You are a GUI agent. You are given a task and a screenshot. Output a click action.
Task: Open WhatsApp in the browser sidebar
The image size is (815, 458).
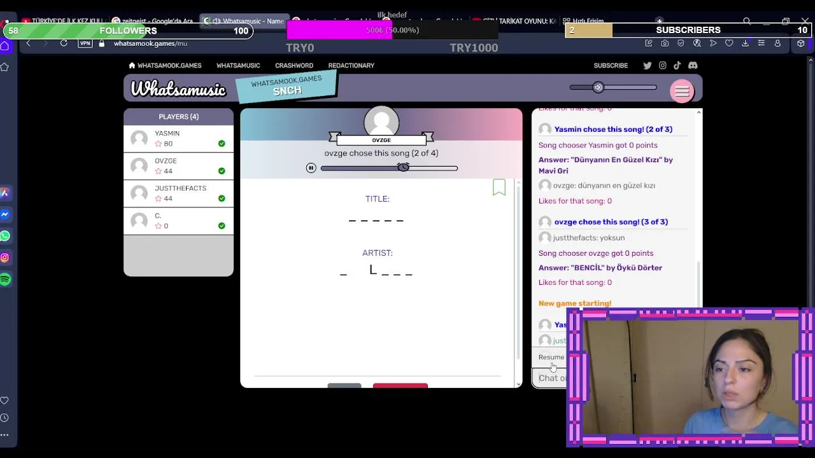(5, 236)
